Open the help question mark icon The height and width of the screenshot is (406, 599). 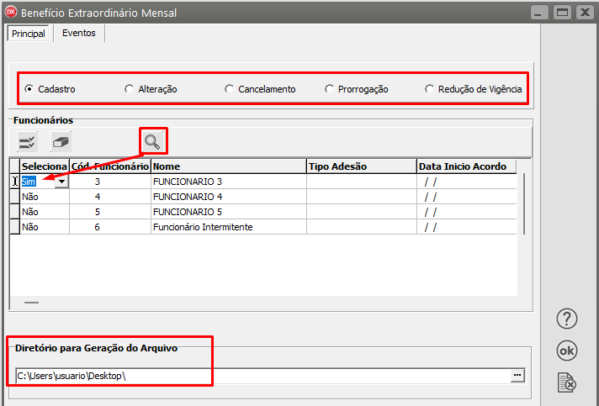point(568,319)
